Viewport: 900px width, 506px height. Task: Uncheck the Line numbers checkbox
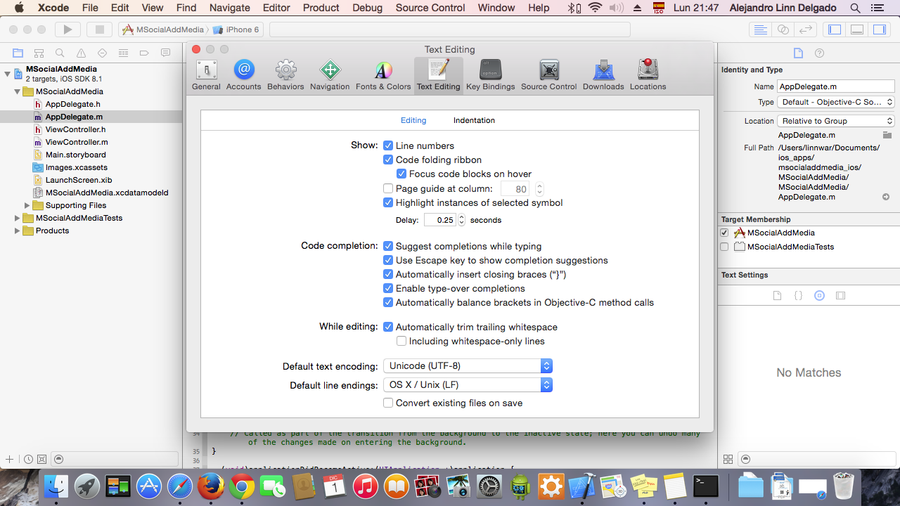(x=388, y=145)
